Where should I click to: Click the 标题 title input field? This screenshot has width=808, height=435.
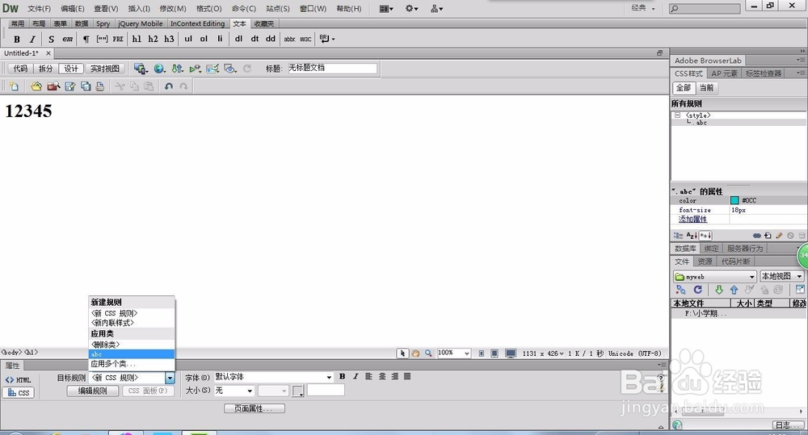332,69
